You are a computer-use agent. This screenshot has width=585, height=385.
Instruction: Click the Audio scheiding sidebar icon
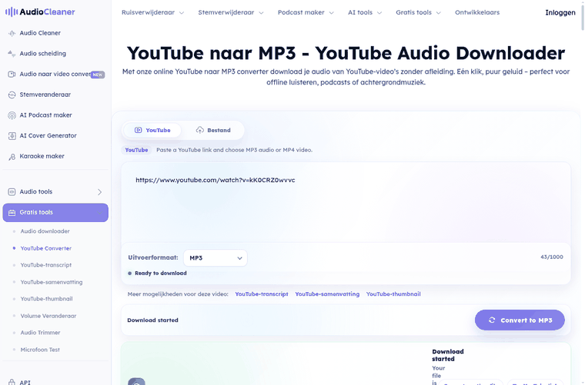(12, 54)
